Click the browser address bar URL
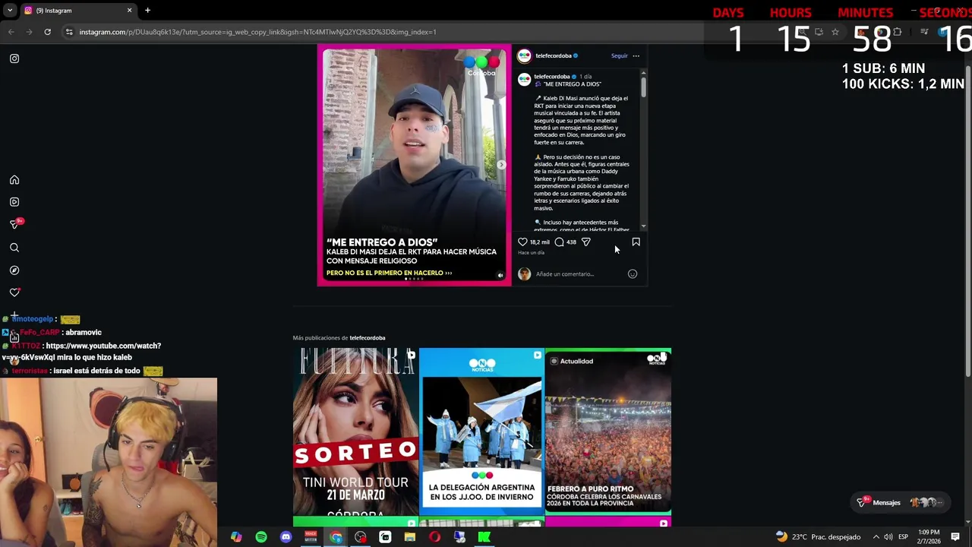The height and width of the screenshot is (547, 972). click(x=258, y=32)
